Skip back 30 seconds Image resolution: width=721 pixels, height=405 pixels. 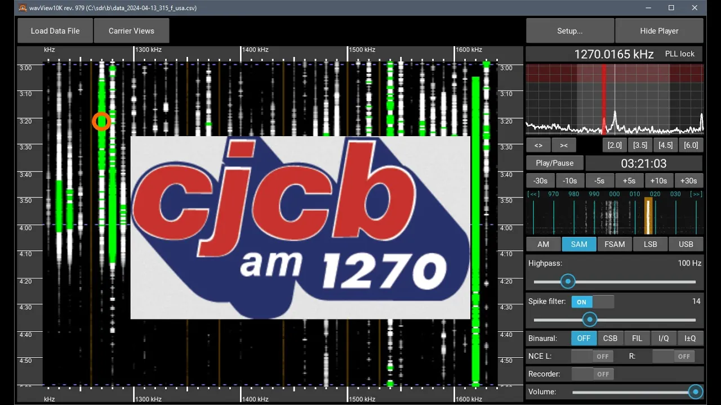540,181
